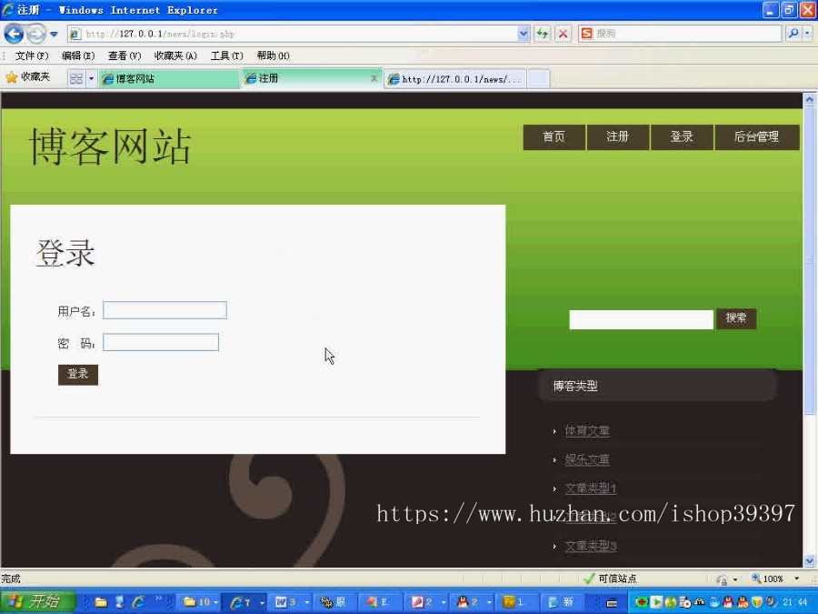Open the recent pages dropdown next to Forward
Screen dimensions: 818x614
click(54, 35)
